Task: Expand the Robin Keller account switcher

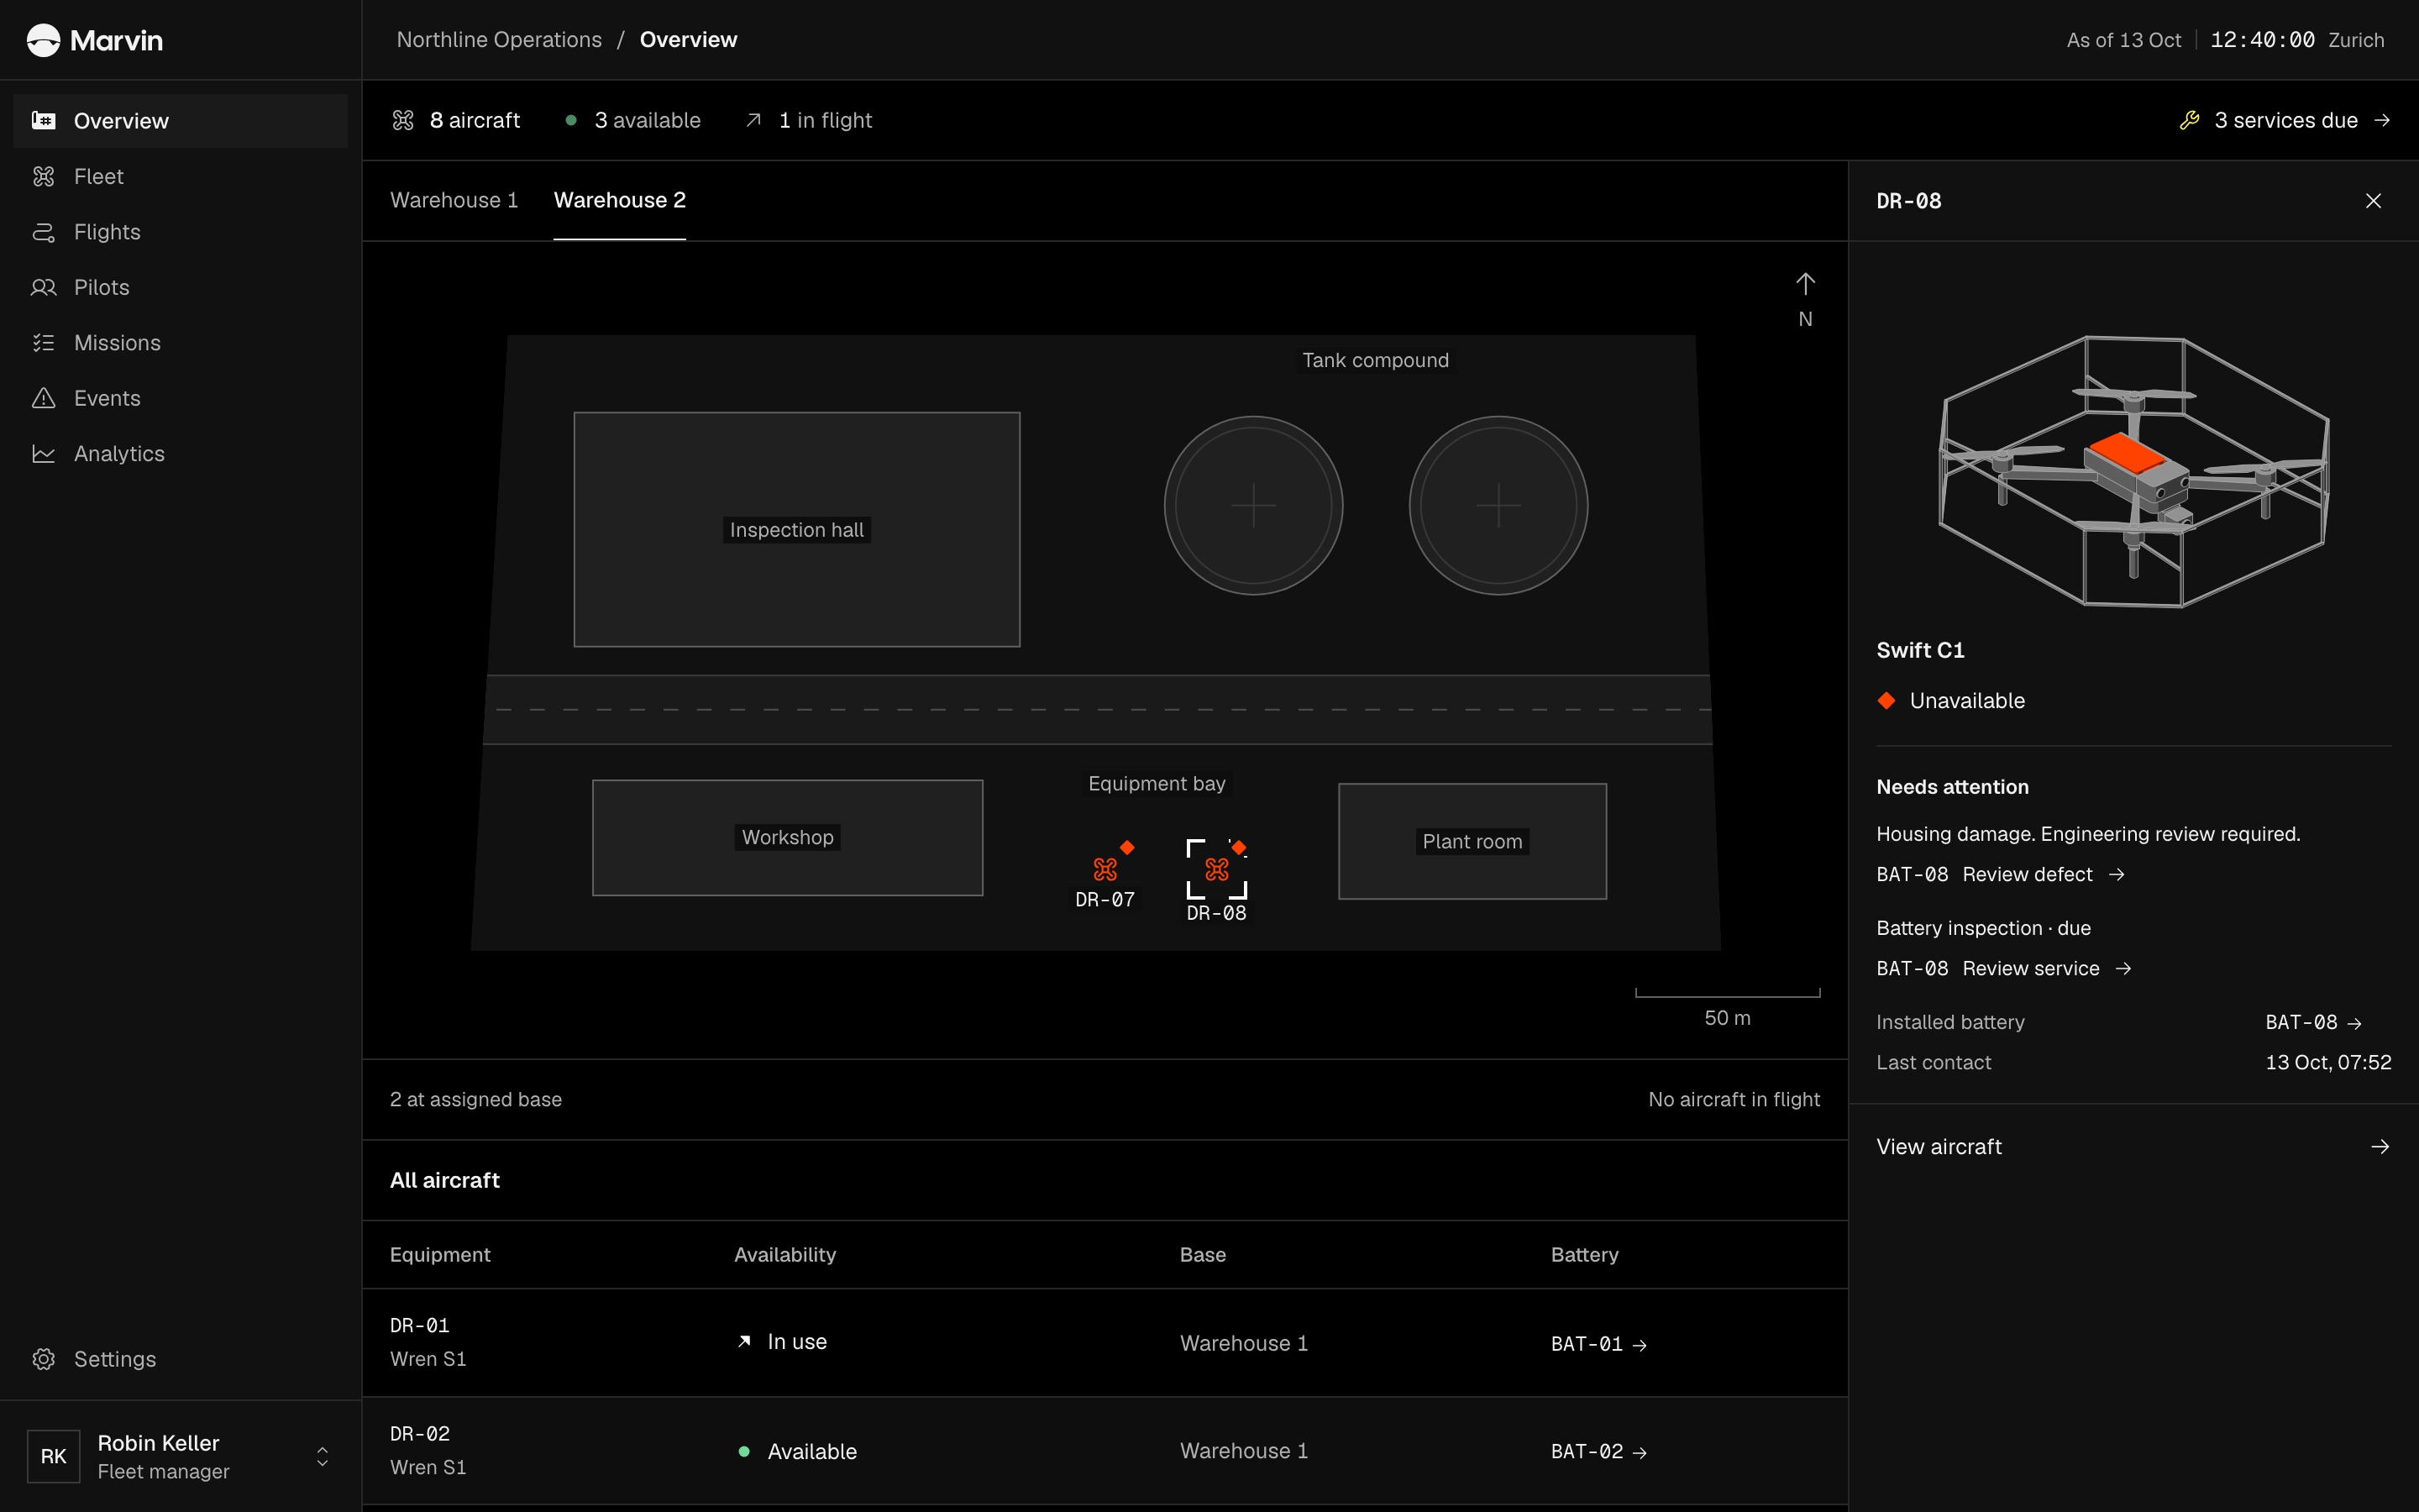Action: coord(322,1457)
